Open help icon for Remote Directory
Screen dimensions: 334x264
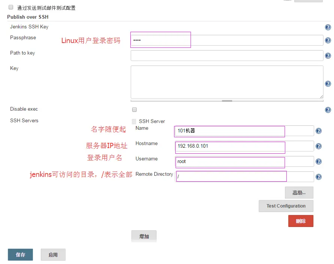click(x=318, y=177)
